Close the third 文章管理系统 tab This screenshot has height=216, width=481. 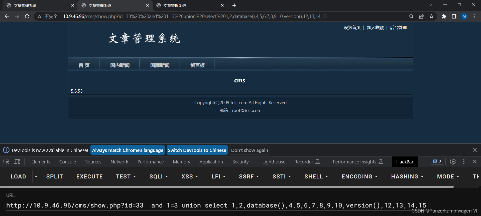tap(222, 5)
